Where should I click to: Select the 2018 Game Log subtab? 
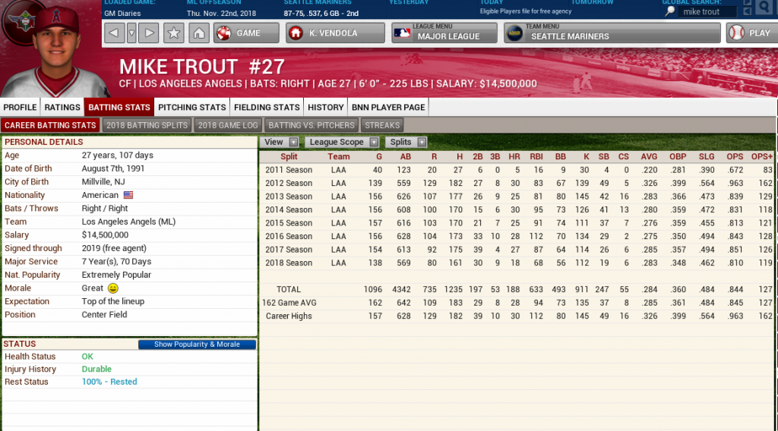click(227, 125)
